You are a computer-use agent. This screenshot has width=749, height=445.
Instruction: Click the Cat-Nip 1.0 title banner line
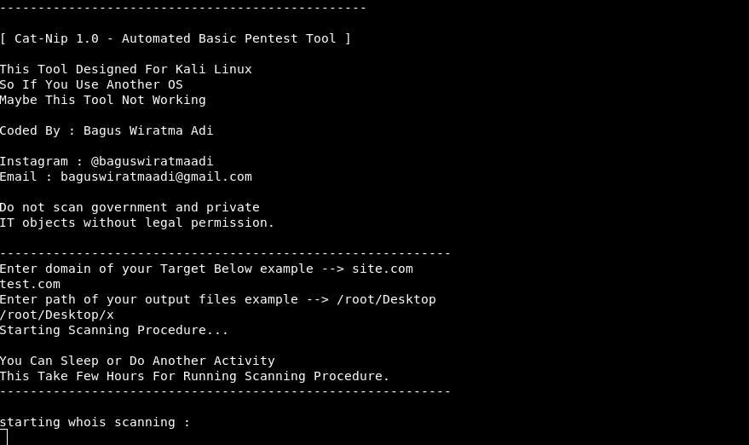click(176, 38)
